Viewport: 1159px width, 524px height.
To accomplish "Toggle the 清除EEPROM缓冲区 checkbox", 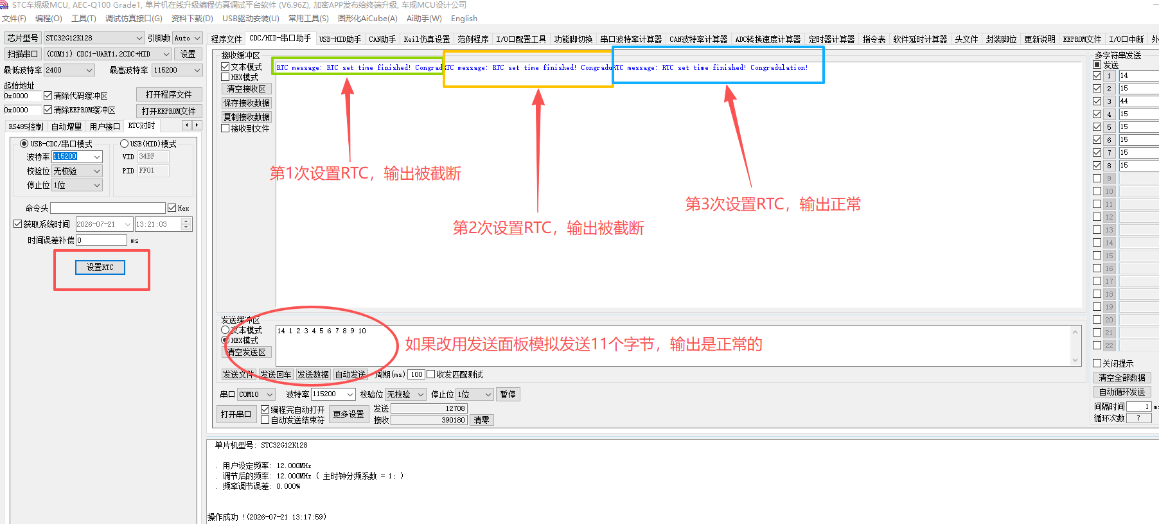I will click(x=48, y=110).
